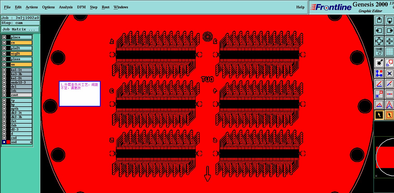Screen dimensions: 394x193
Task: Click the black color swatch beside cs layer
Action: 8,43
